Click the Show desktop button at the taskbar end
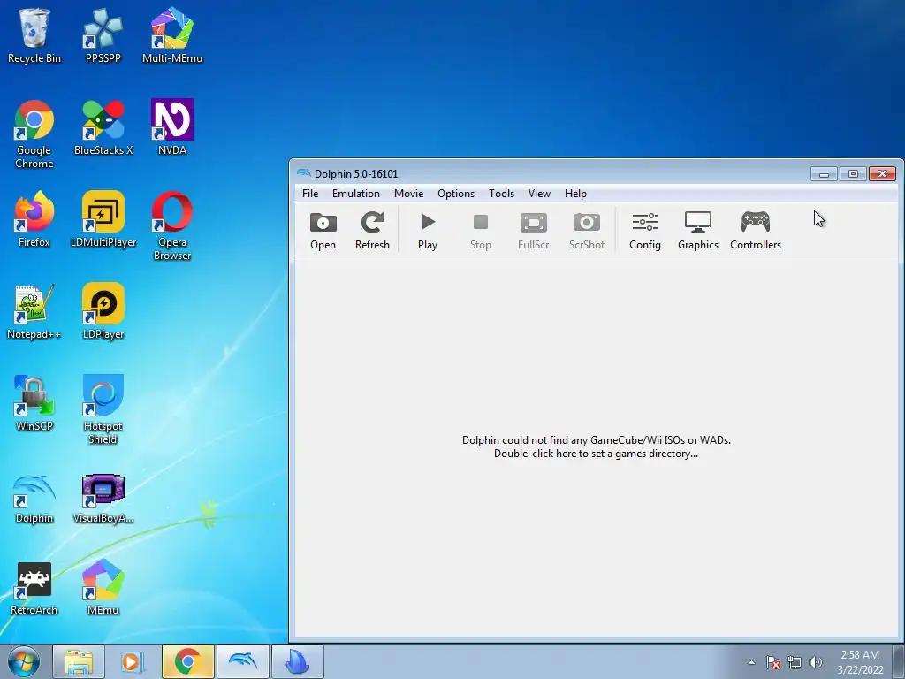 pyautogui.click(x=899, y=661)
